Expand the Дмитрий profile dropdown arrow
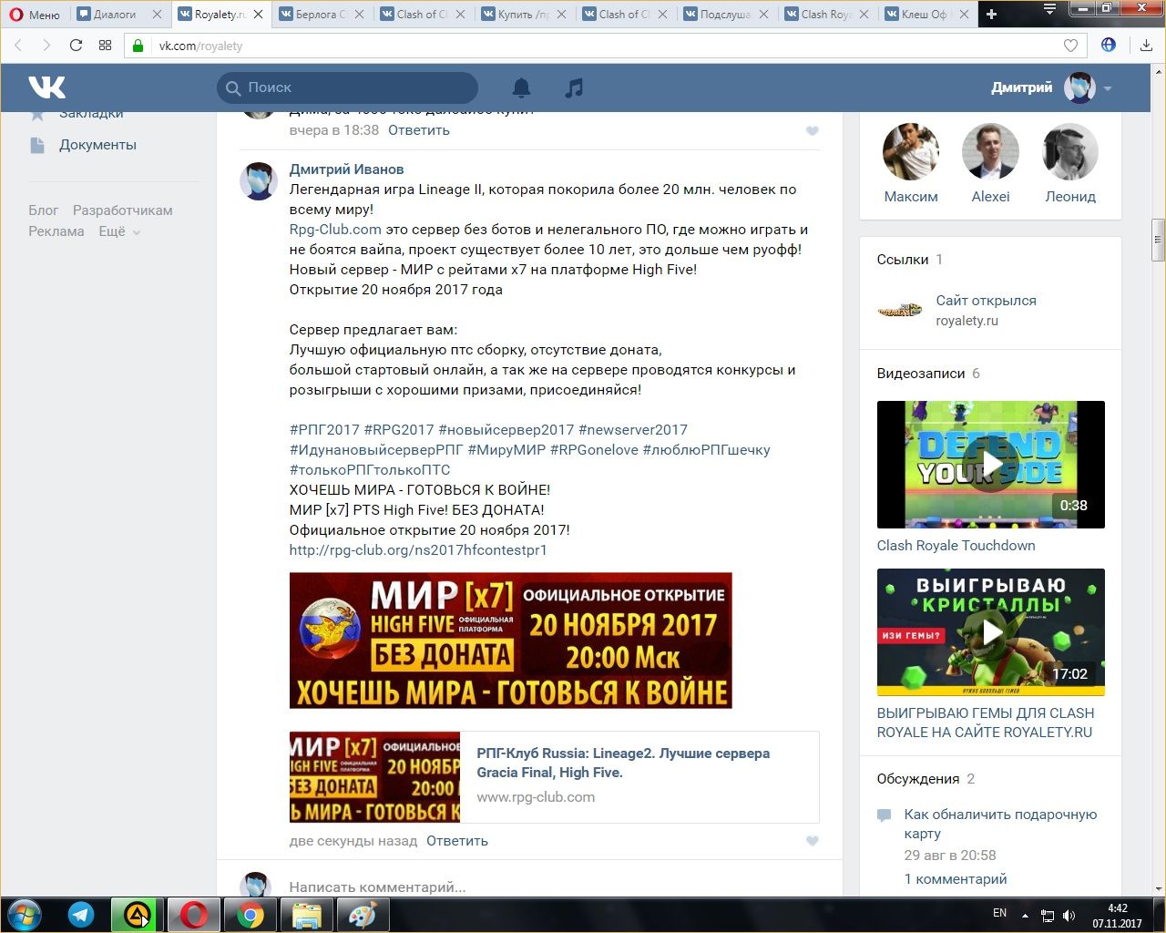The height and width of the screenshot is (933, 1166). pos(1108,88)
